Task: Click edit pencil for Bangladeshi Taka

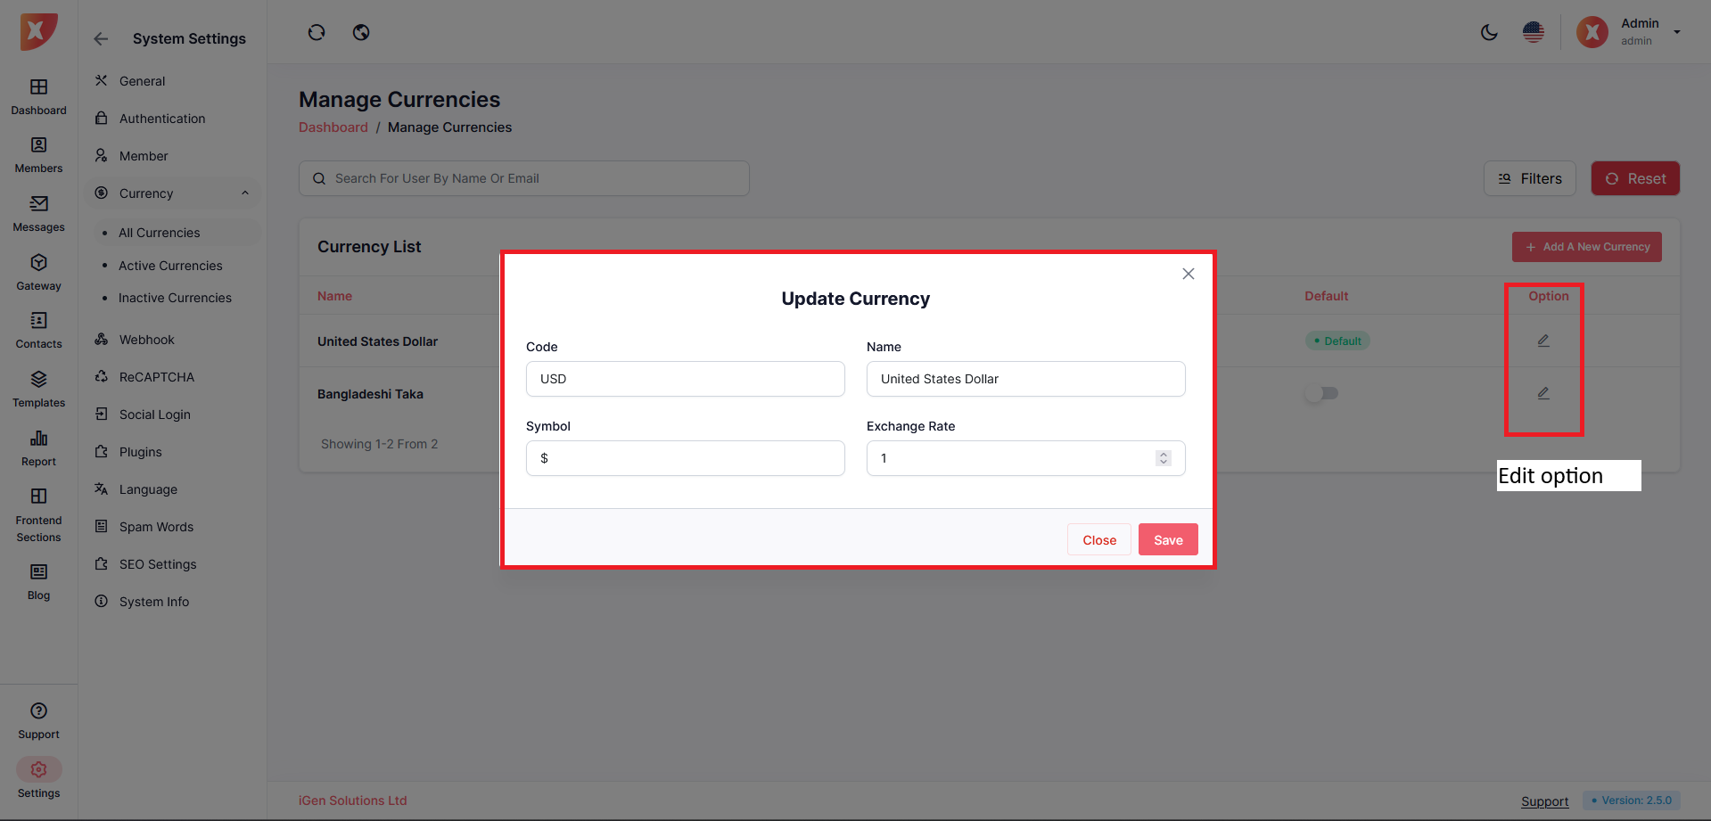Action: (1543, 393)
